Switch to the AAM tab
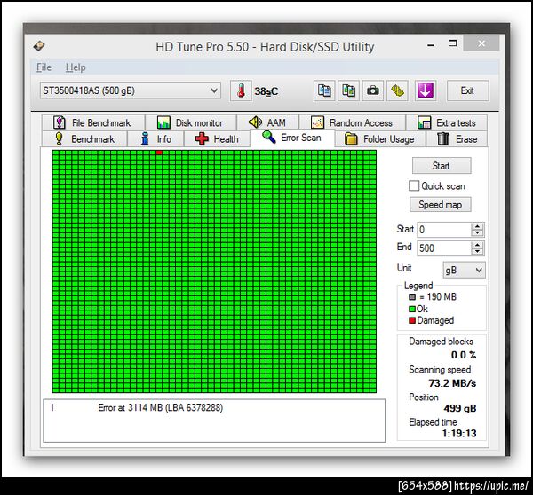 click(x=268, y=122)
